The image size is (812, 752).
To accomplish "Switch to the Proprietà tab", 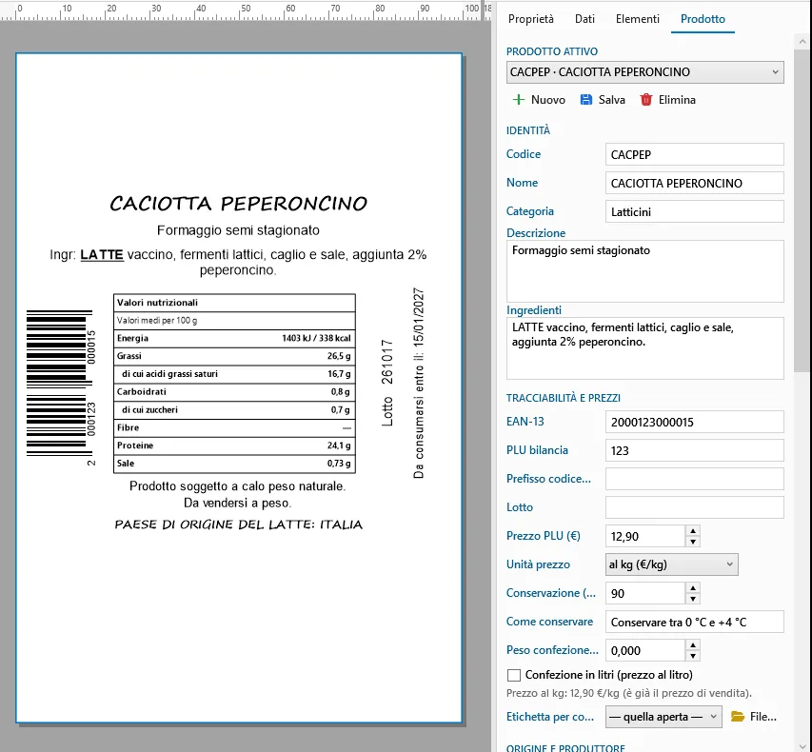I will click(x=531, y=19).
